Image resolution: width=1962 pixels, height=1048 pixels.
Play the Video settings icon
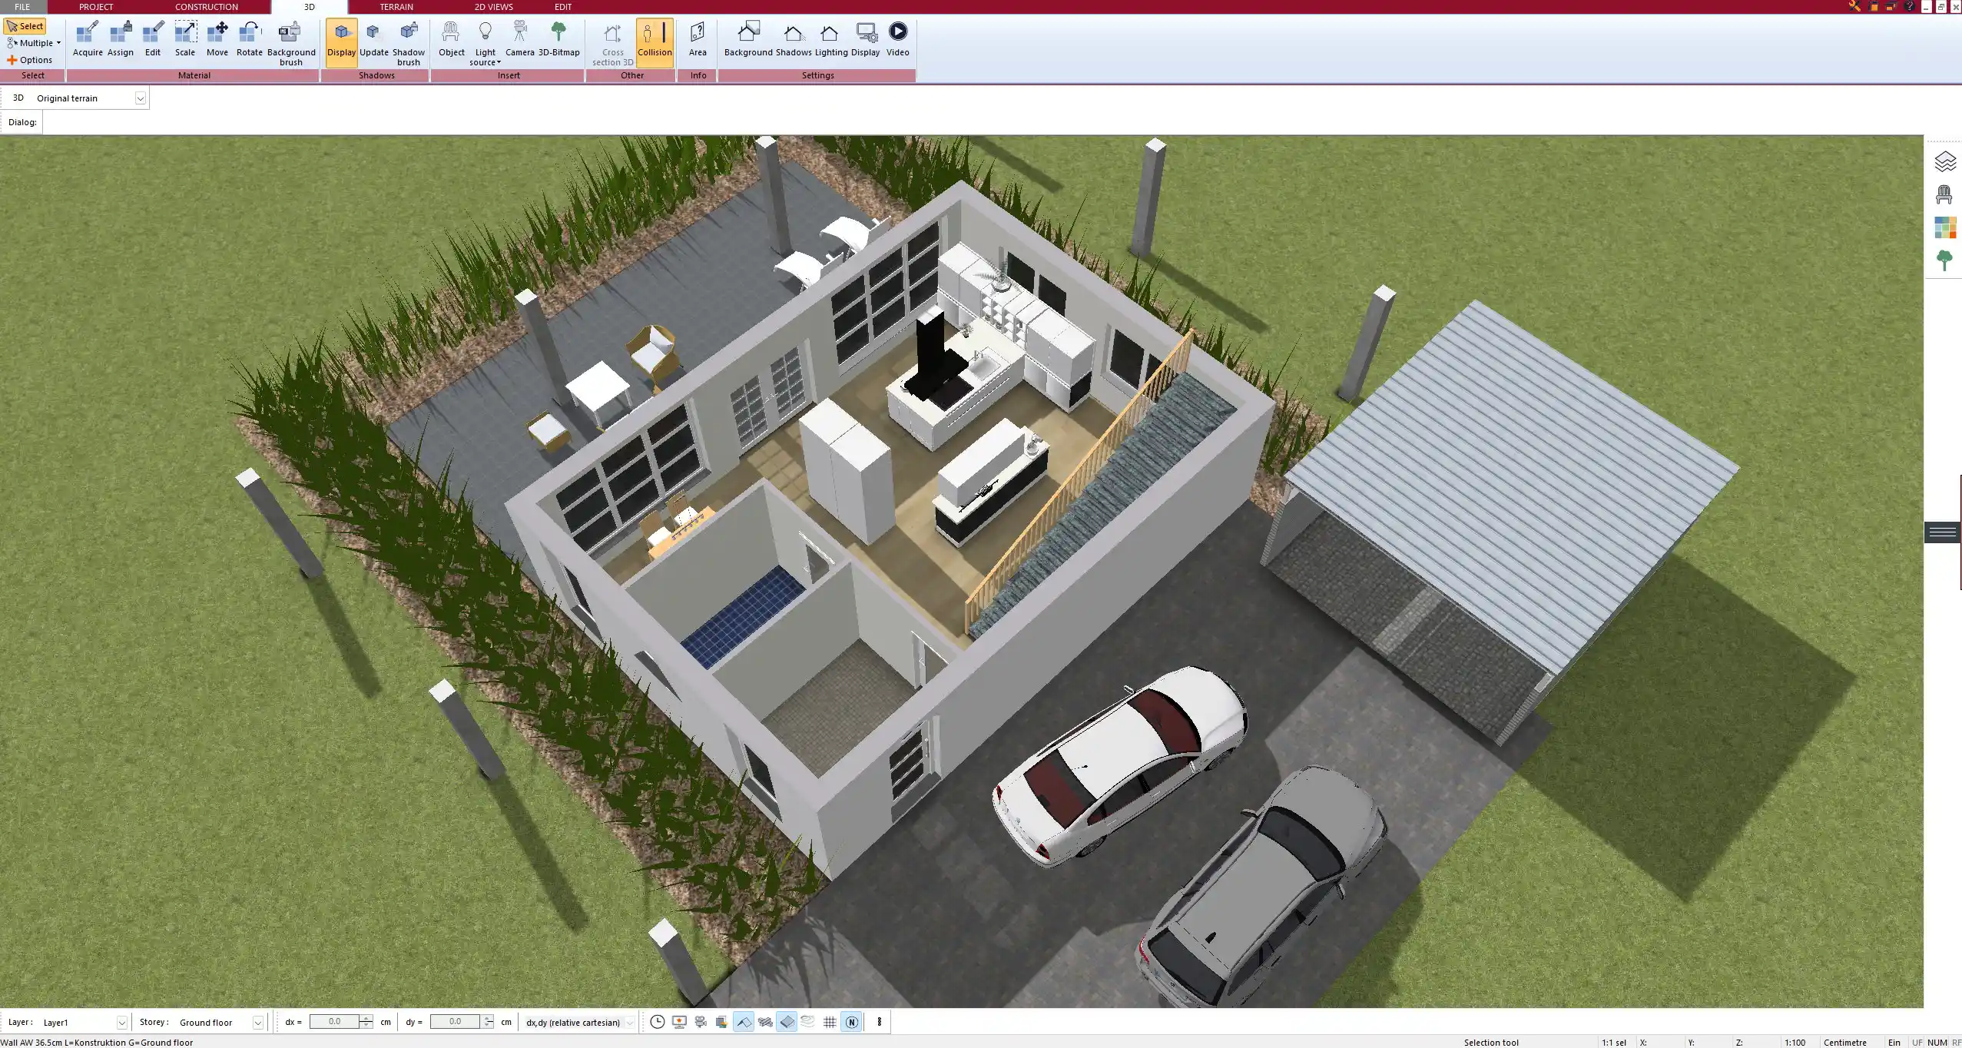897,39
